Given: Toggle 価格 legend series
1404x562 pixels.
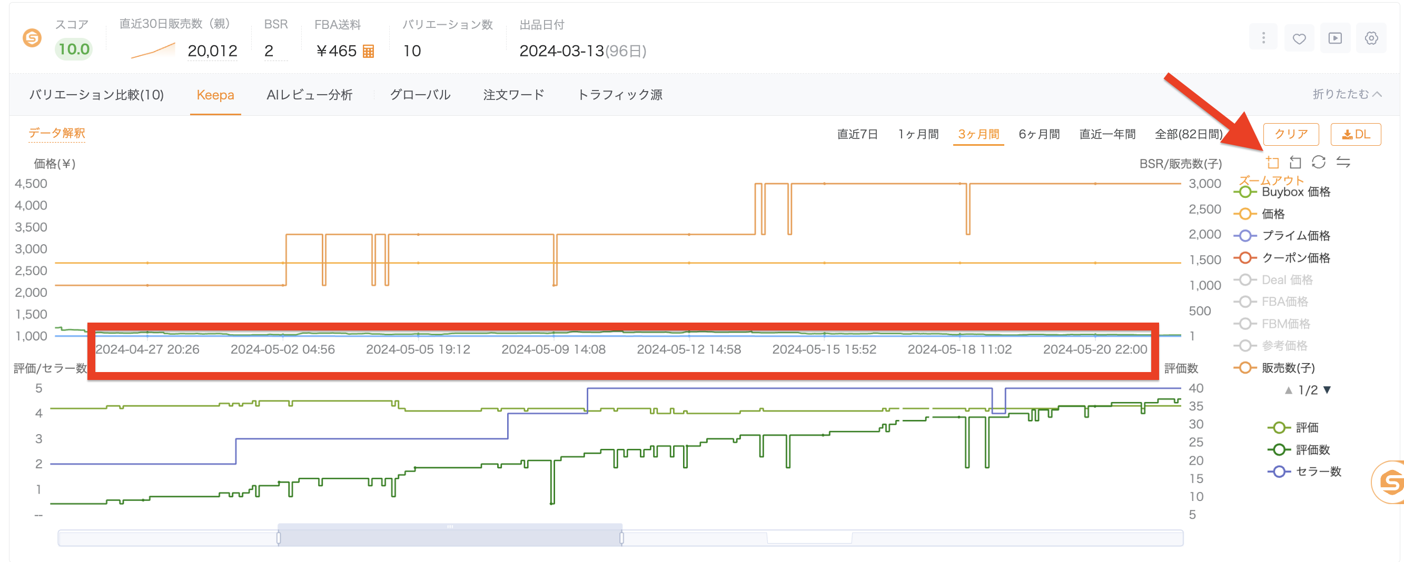Looking at the screenshot, I should (x=1260, y=214).
